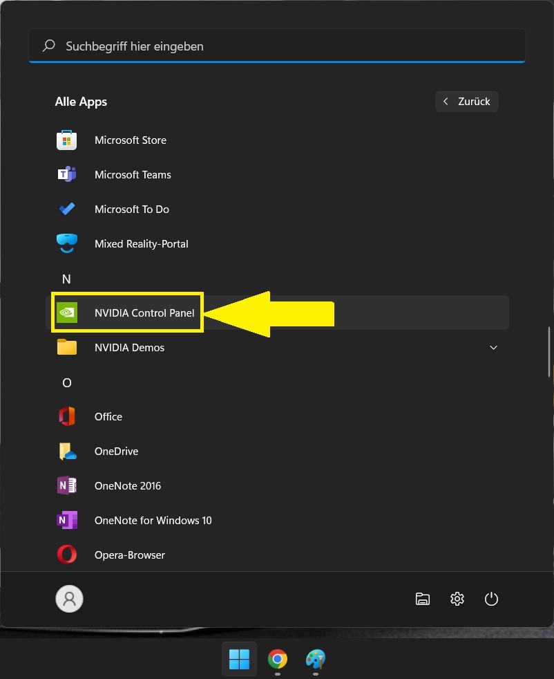This screenshot has height=679, width=554.
Task: Launch Office via its red icon
Action: pos(66,416)
